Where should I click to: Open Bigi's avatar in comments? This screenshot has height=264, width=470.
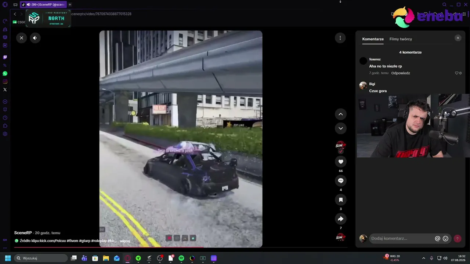(x=363, y=85)
